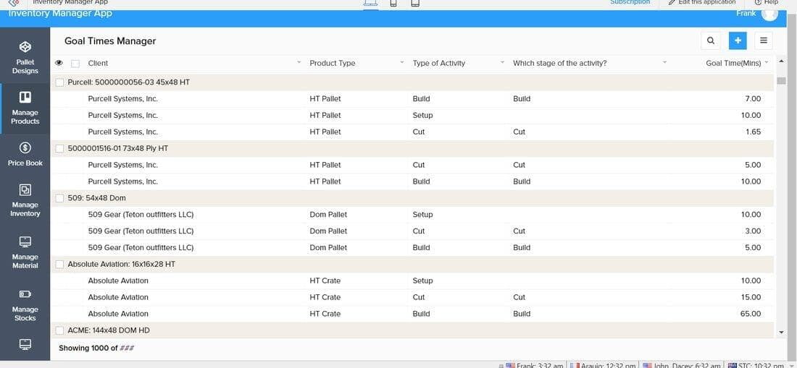
Task: Go to Manage Inventory in the sidebar
Action: (25, 201)
